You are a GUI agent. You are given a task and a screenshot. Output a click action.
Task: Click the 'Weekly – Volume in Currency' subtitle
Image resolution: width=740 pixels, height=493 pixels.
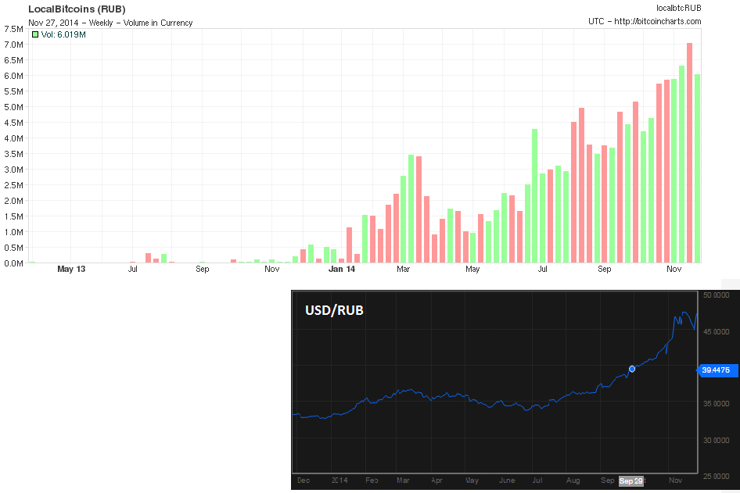(x=135, y=23)
